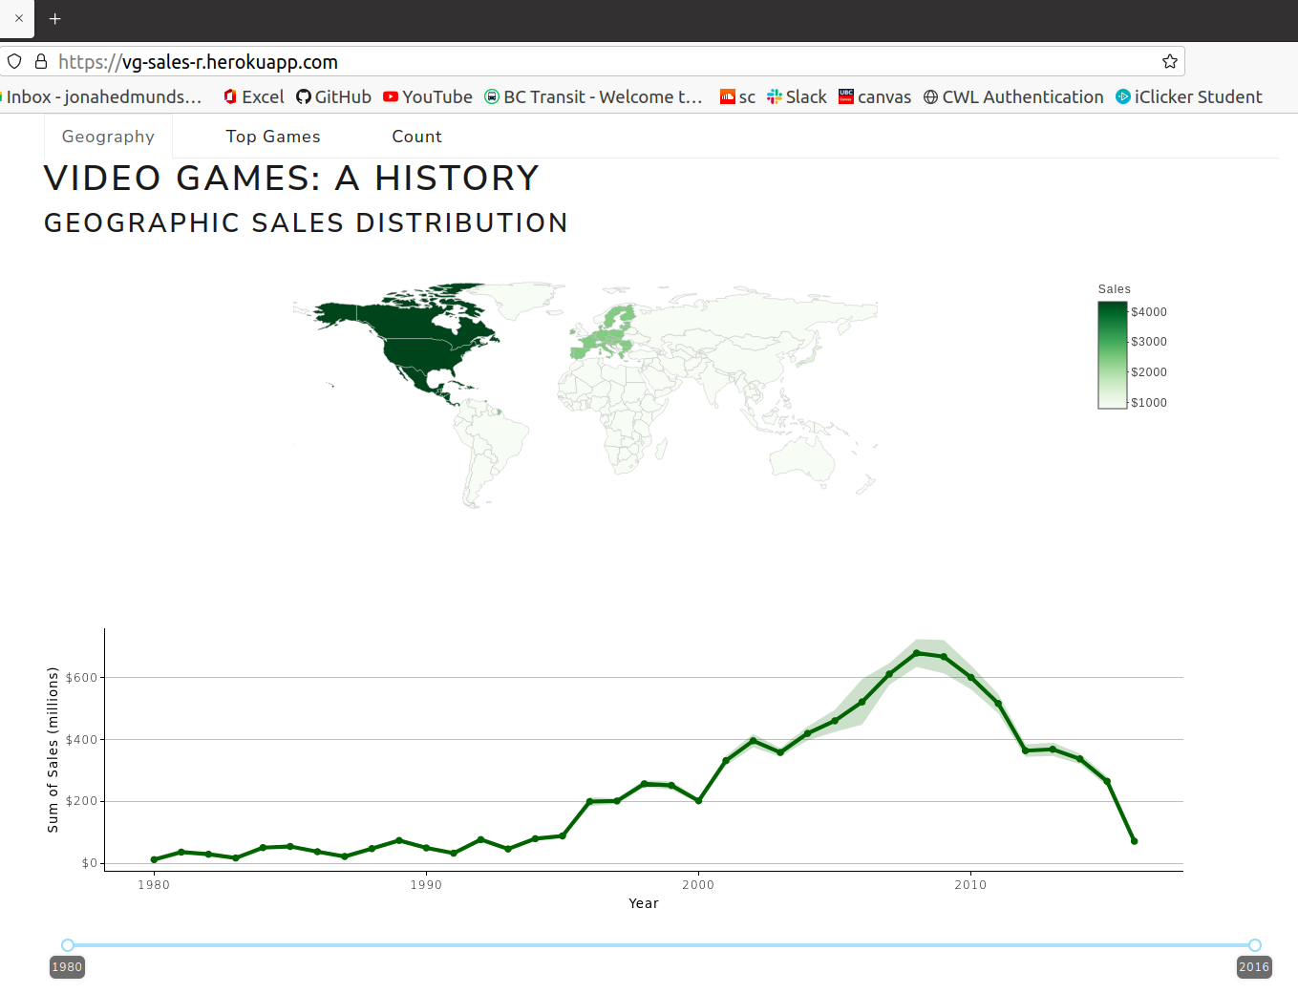Click the "Year" x-axis title
Viewport: 1298px width, 993px height.
click(644, 903)
